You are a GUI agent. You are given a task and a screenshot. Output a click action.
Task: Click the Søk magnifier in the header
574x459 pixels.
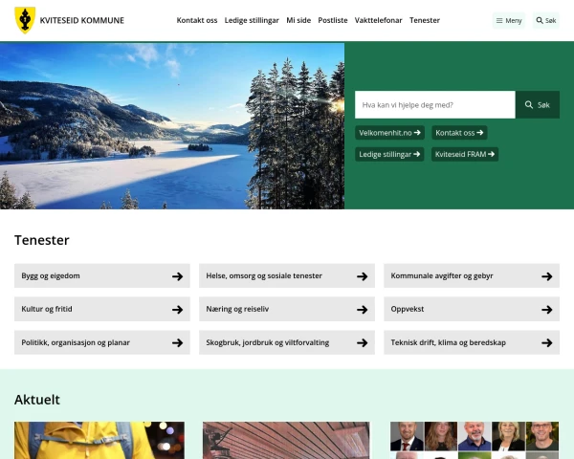[x=545, y=20]
